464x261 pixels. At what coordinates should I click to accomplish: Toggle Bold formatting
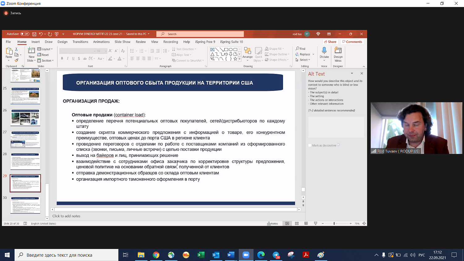pos(62,58)
